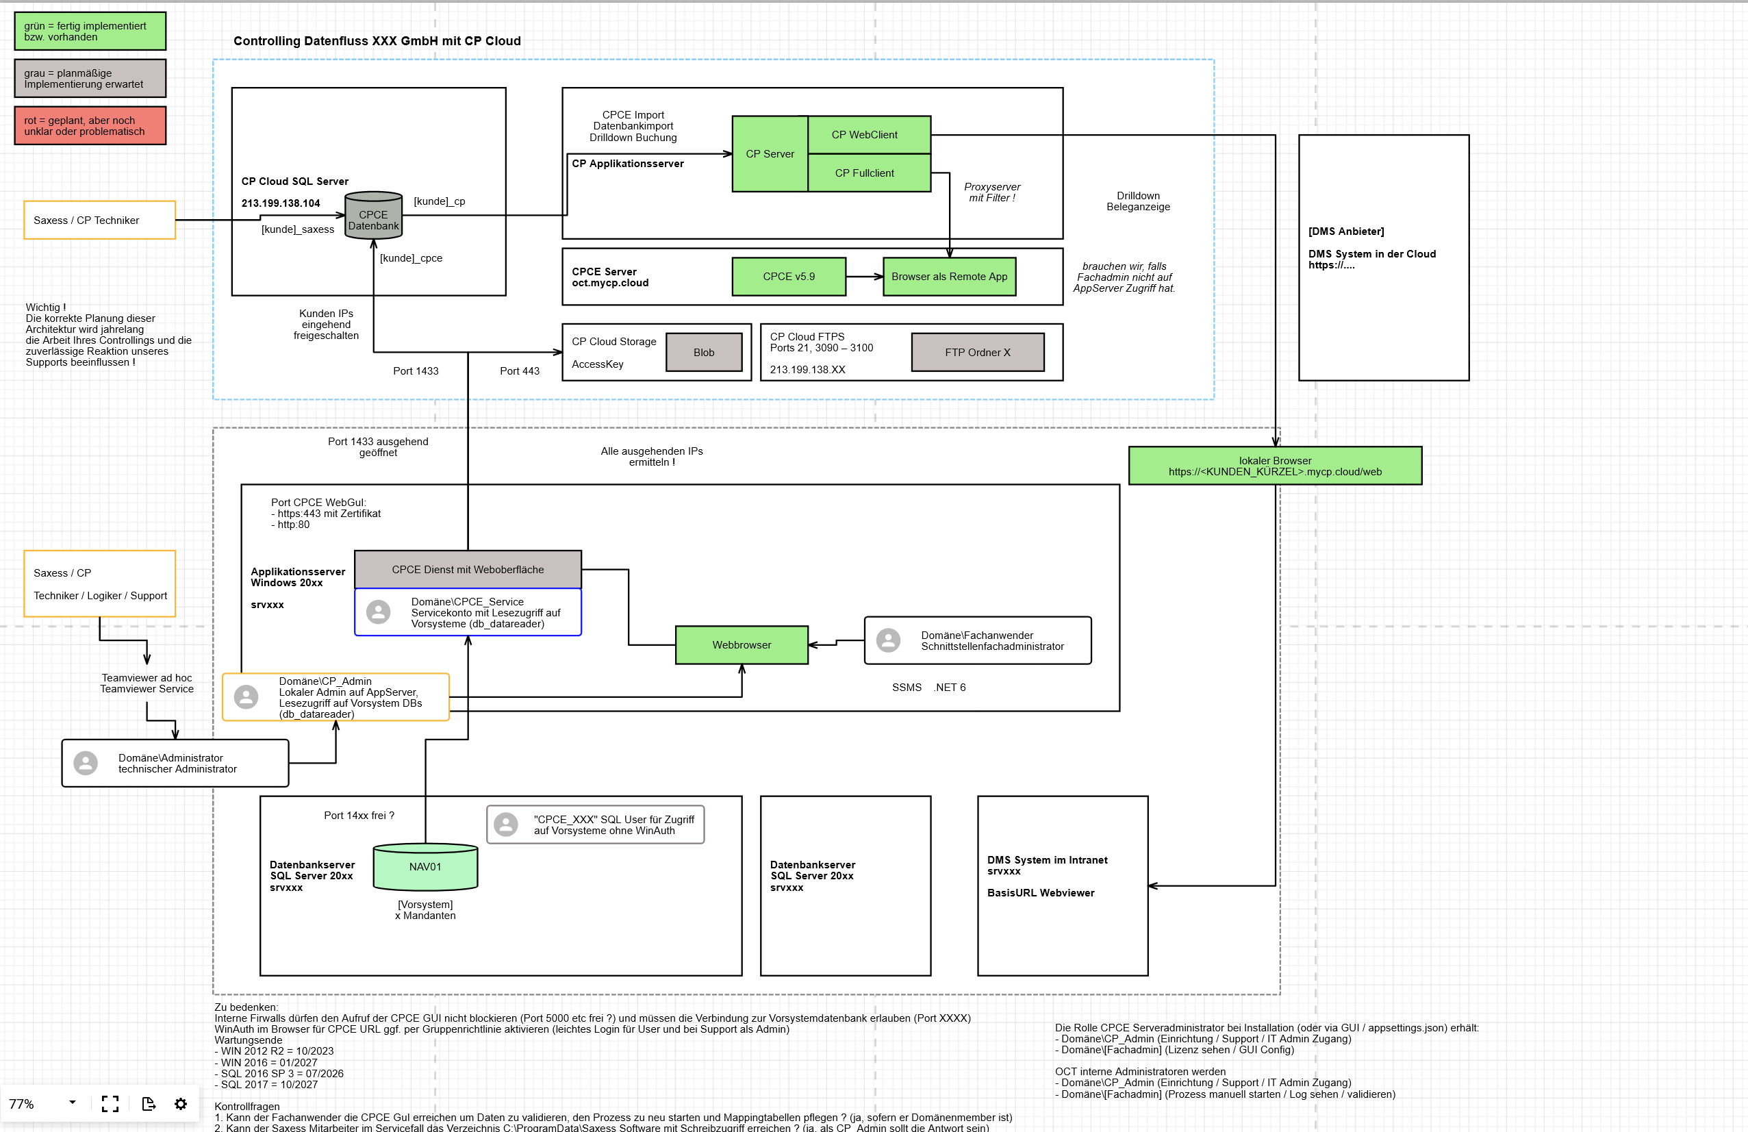Click the user icon in CPCE_Service account box
The width and height of the screenshot is (1748, 1132).
[379, 612]
